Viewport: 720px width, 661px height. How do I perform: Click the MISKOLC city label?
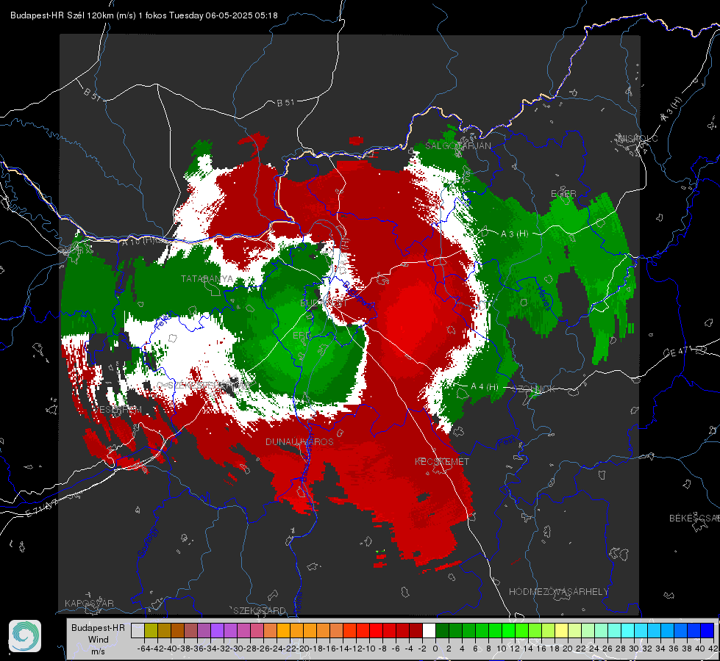click(x=638, y=138)
